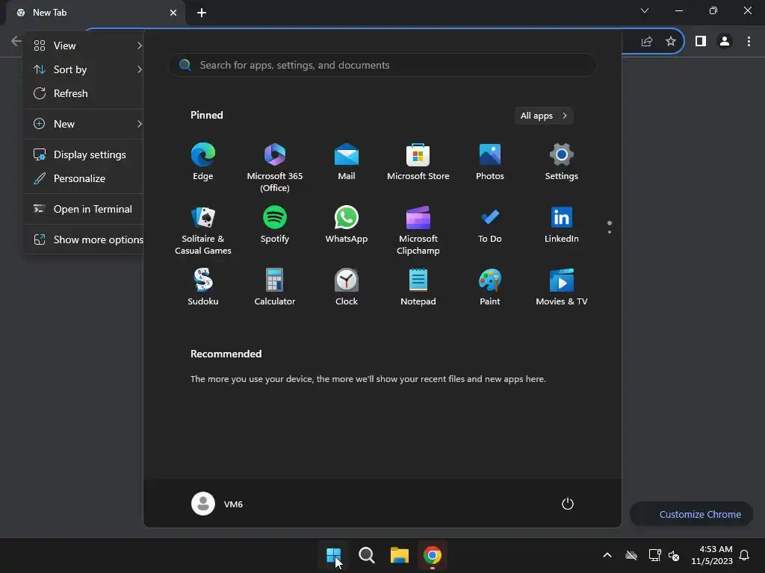Open taskbar Search
Viewport: 765px width, 573px height.
pos(366,555)
